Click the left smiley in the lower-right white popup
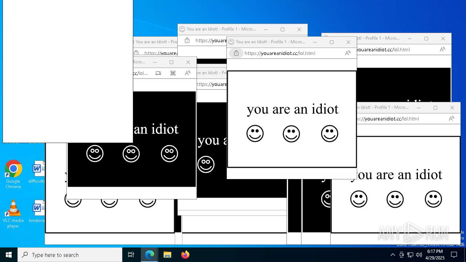This screenshot has height=262, width=466. 359,199
